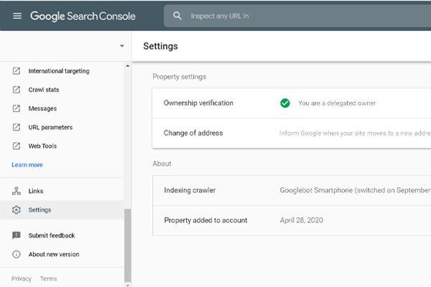Click the Inspect any URL search field
The width and height of the screenshot is (431, 287).
[297, 16]
